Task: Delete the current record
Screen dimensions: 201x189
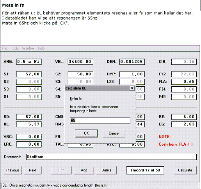Action: tap(107, 170)
